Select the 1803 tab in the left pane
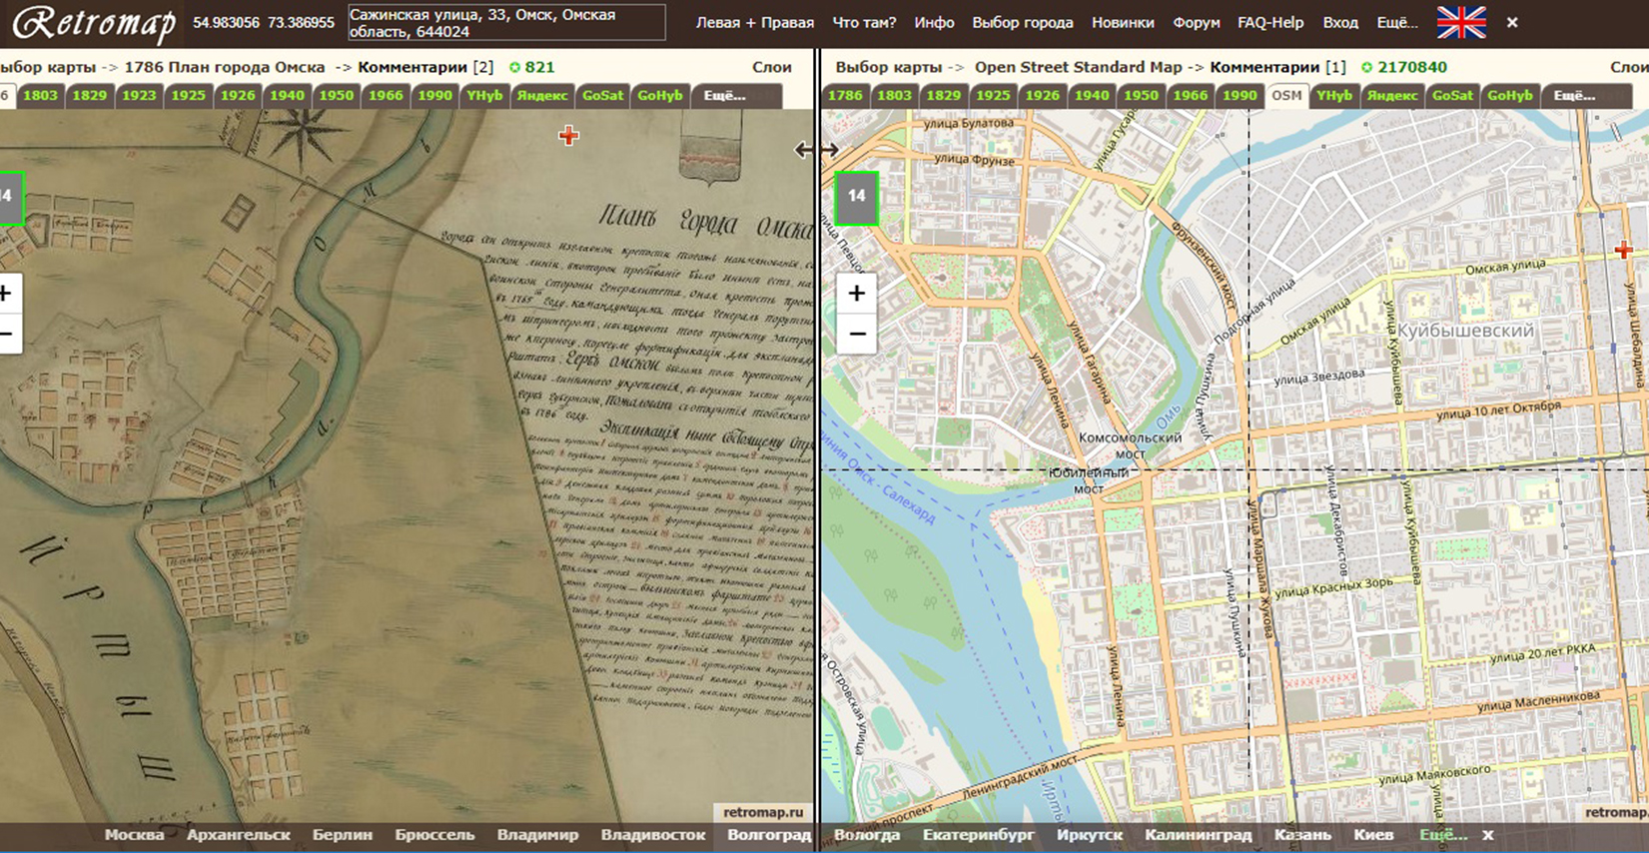 click(40, 96)
